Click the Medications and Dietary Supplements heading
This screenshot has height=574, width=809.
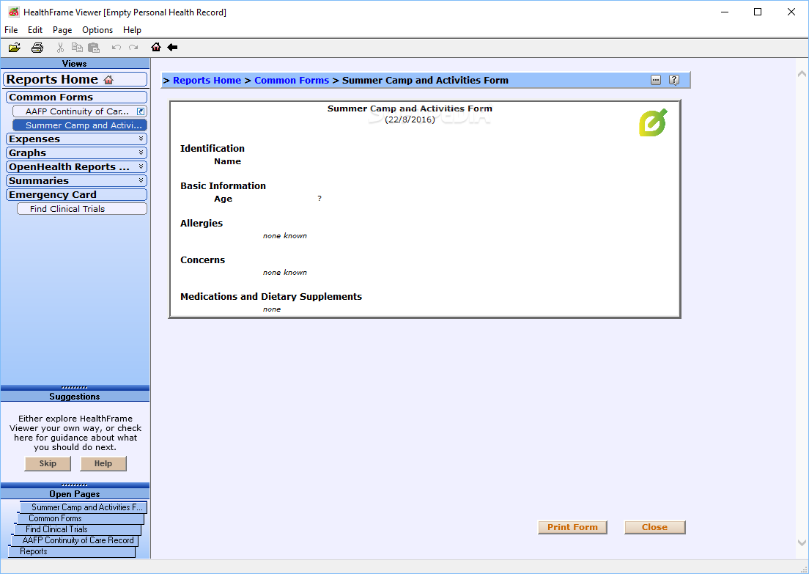[271, 297]
